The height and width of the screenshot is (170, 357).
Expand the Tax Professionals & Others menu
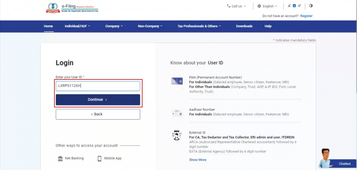[x=199, y=26]
